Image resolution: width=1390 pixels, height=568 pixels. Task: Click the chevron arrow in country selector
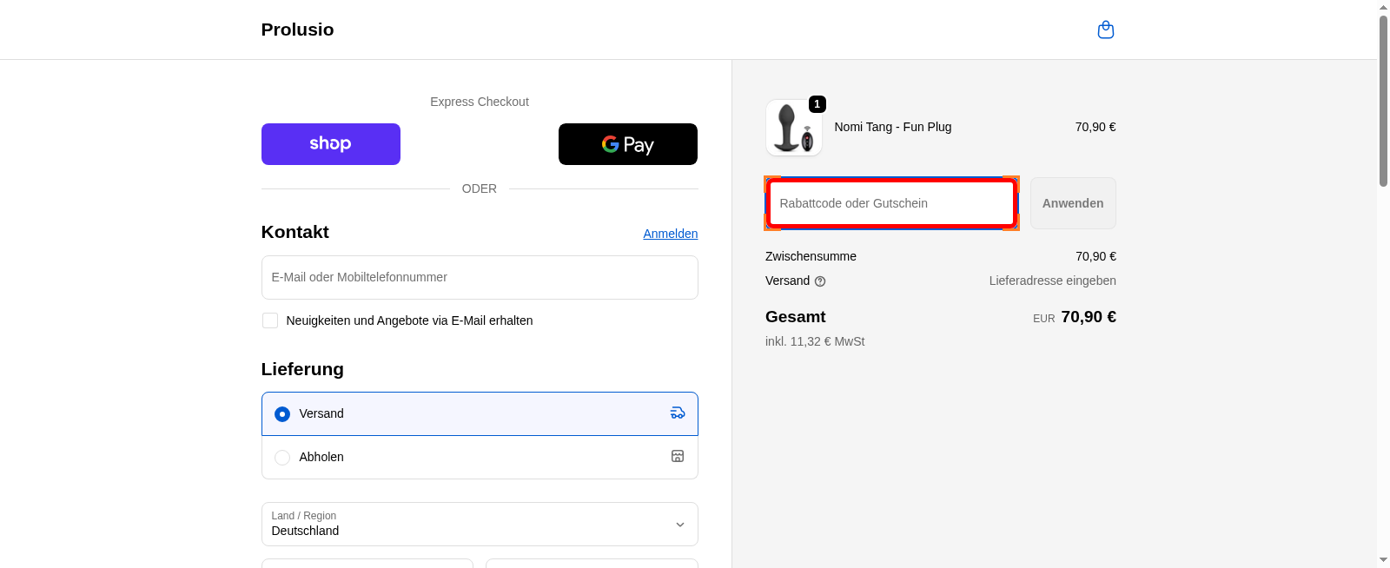tap(679, 525)
